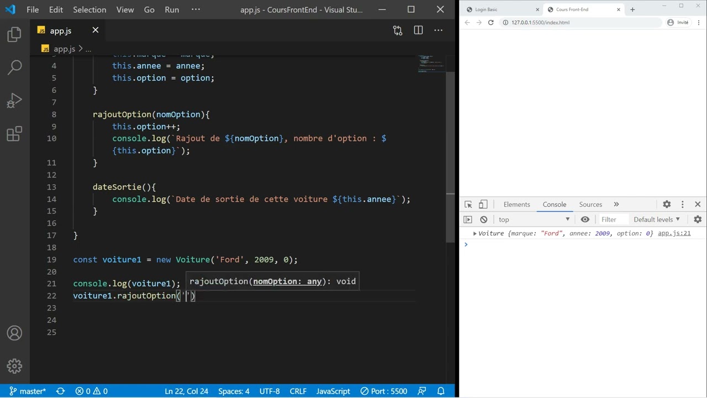Toggle the console sidebar panel
Image resolution: width=707 pixels, height=398 pixels.
[468, 219]
